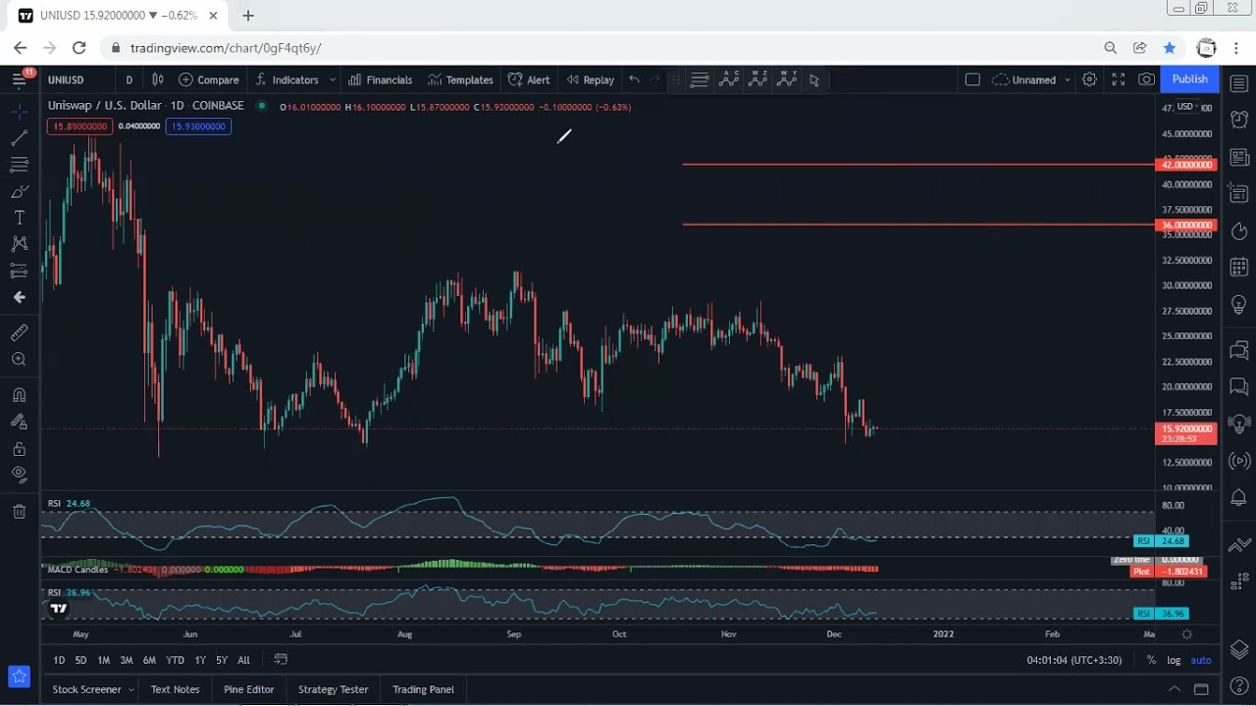Open the USD currency dropdown

pyautogui.click(x=1186, y=106)
